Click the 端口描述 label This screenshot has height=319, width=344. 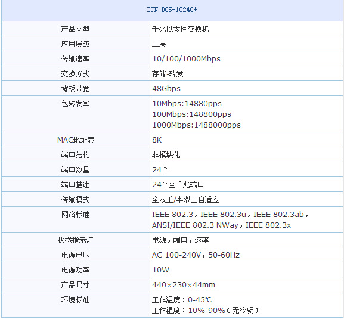(x=75, y=185)
